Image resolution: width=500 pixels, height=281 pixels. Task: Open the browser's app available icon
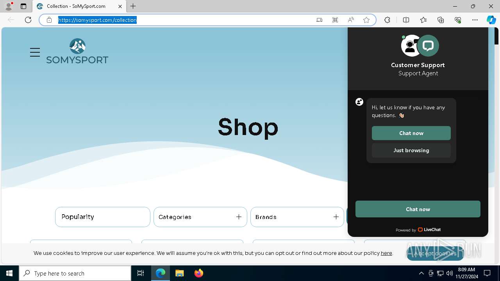[320, 20]
